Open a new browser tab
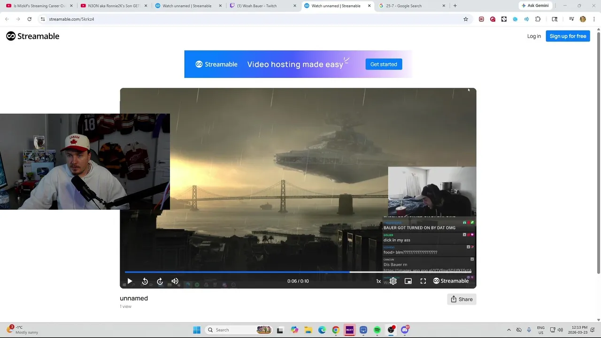Screen dimensions: 601x338 455,6
